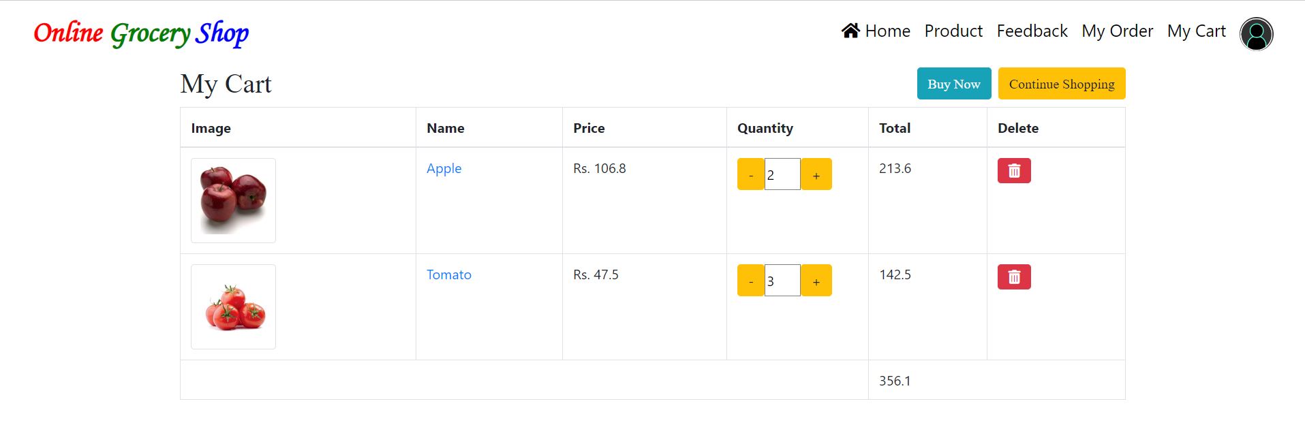Click the Apple quantity input field
This screenshot has height=425, width=1305.
[782, 174]
